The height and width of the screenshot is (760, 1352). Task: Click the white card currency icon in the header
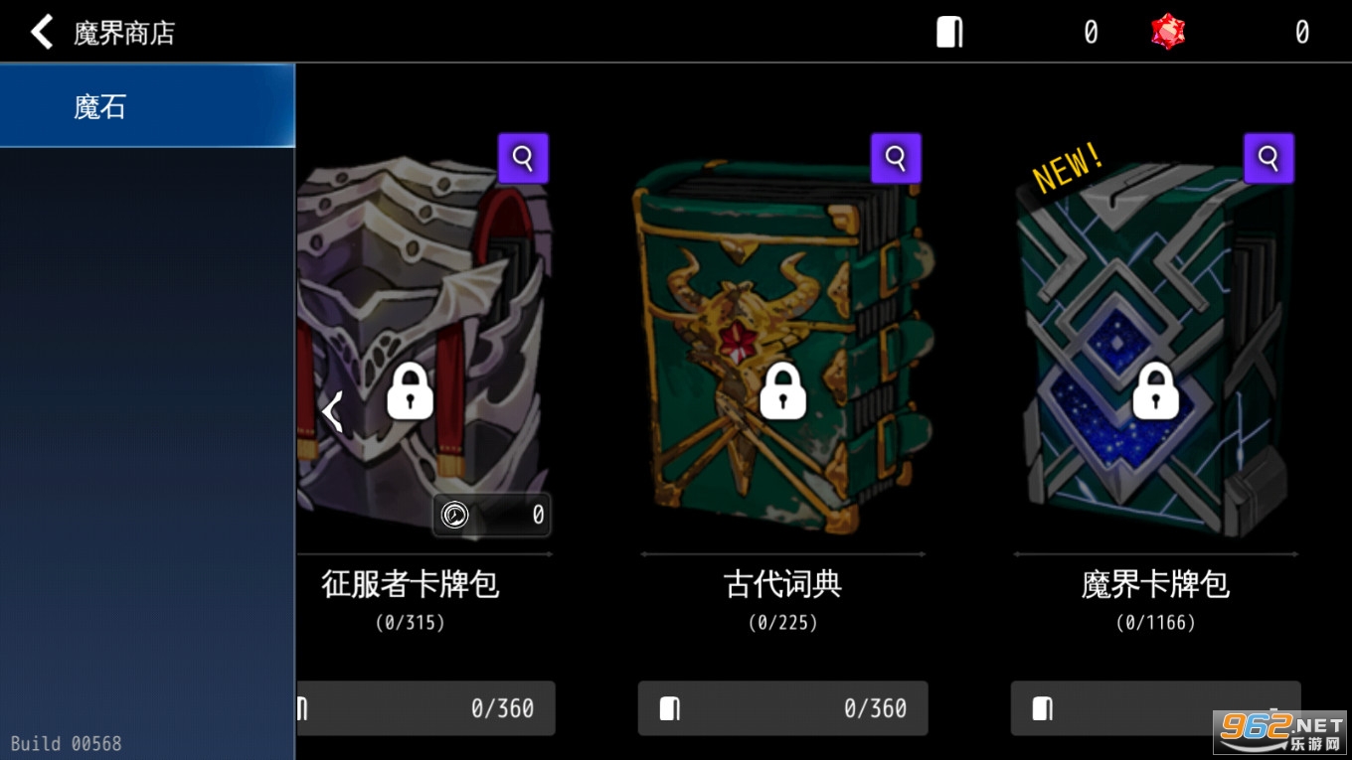pos(949,32)
